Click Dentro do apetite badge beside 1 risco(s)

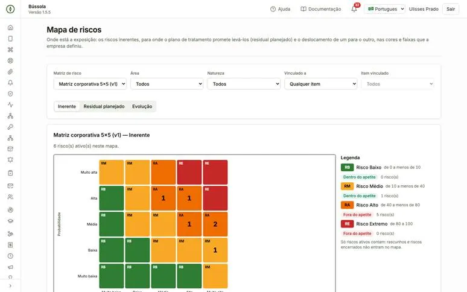[359, 196]
